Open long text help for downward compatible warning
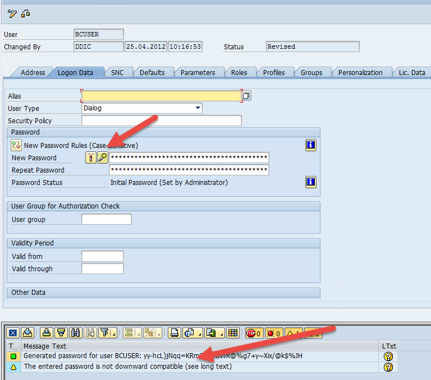This screenshot has width=431, height=380. click(388, 367)
